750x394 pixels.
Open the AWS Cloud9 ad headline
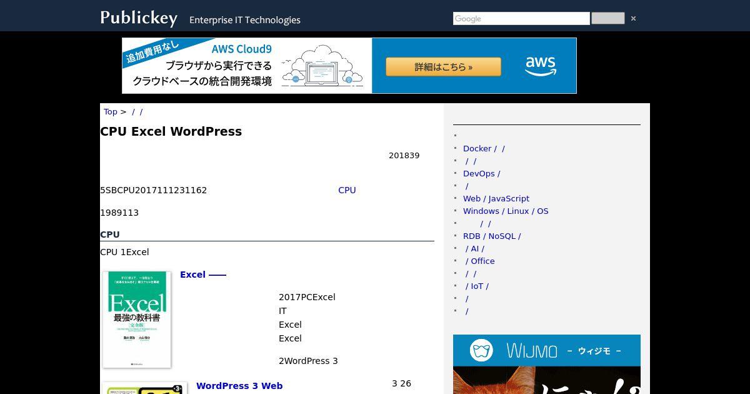[241, 49]
